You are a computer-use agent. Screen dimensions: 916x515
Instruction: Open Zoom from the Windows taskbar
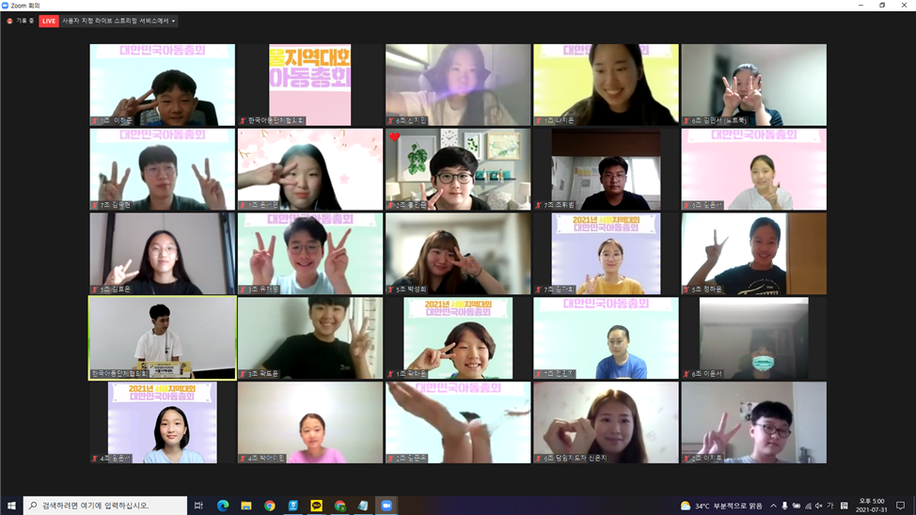click(x=386, y=506)
